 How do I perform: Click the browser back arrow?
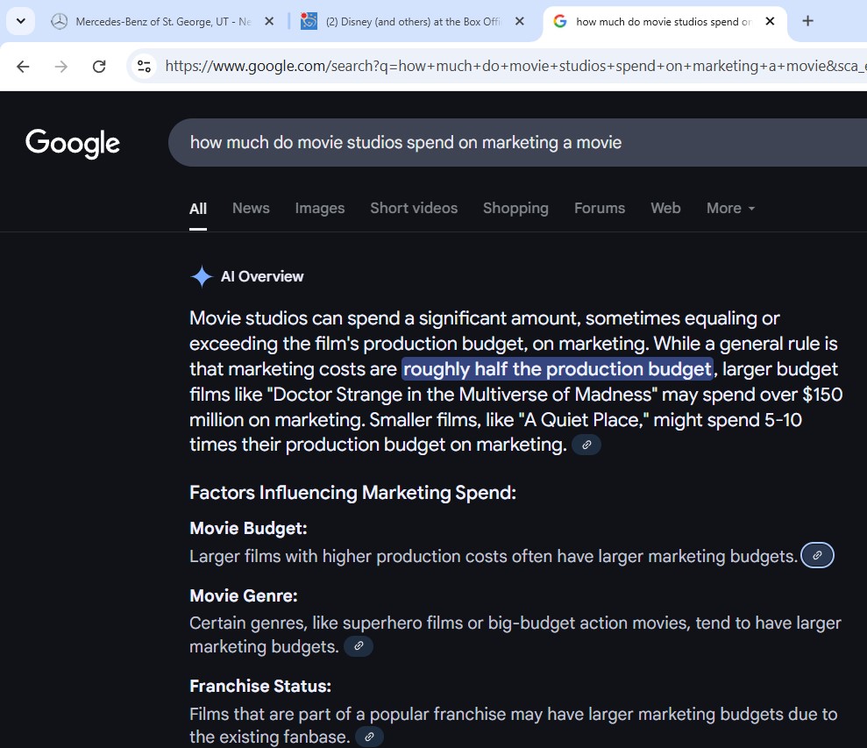click(23, 66)
